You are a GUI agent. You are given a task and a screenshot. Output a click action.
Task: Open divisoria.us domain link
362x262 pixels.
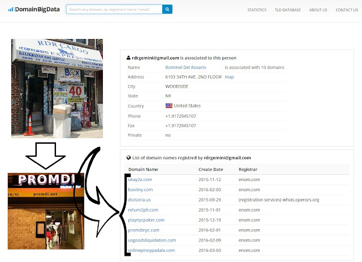(x=140, y=200)
